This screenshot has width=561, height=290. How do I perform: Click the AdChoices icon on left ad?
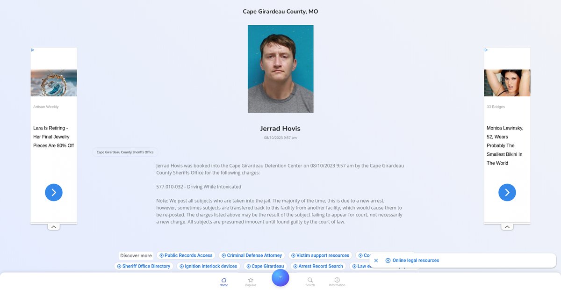point(33,50)
